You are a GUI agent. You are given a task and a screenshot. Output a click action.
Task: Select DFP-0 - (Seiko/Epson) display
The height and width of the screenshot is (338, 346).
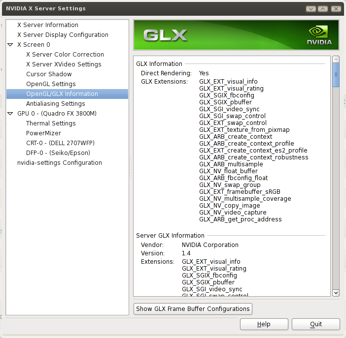coord(58,153)
